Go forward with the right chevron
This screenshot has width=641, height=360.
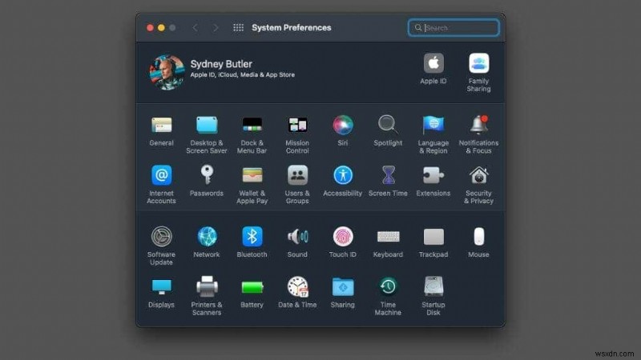pos(216,28)
